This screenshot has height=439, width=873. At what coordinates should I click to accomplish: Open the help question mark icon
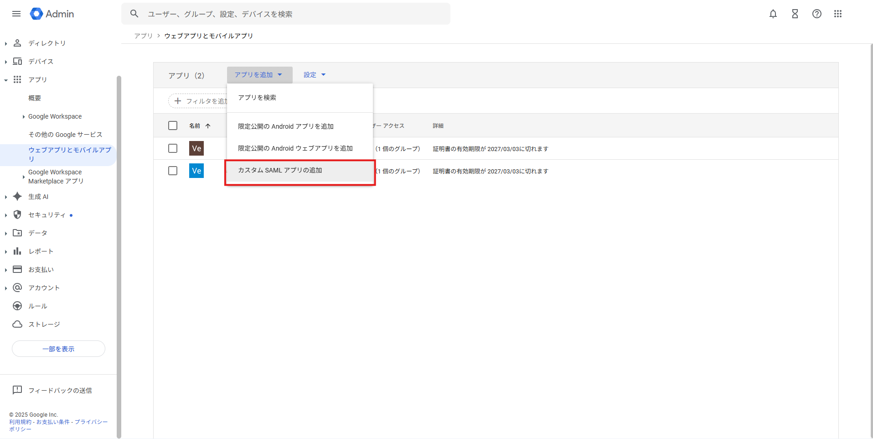coord(817,14)
